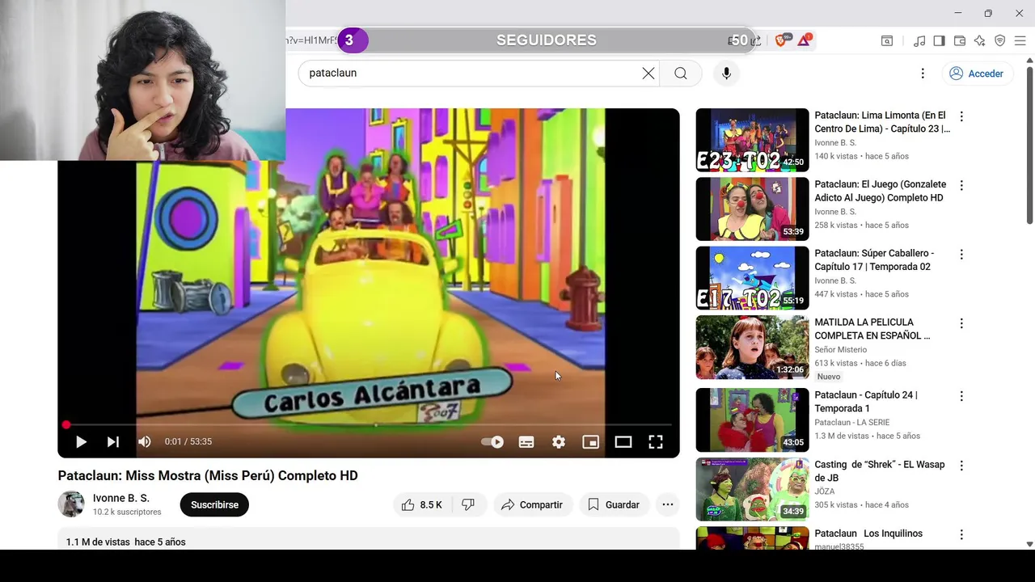Toggle the browser sidebar panel icon

[x=939, y=40]
